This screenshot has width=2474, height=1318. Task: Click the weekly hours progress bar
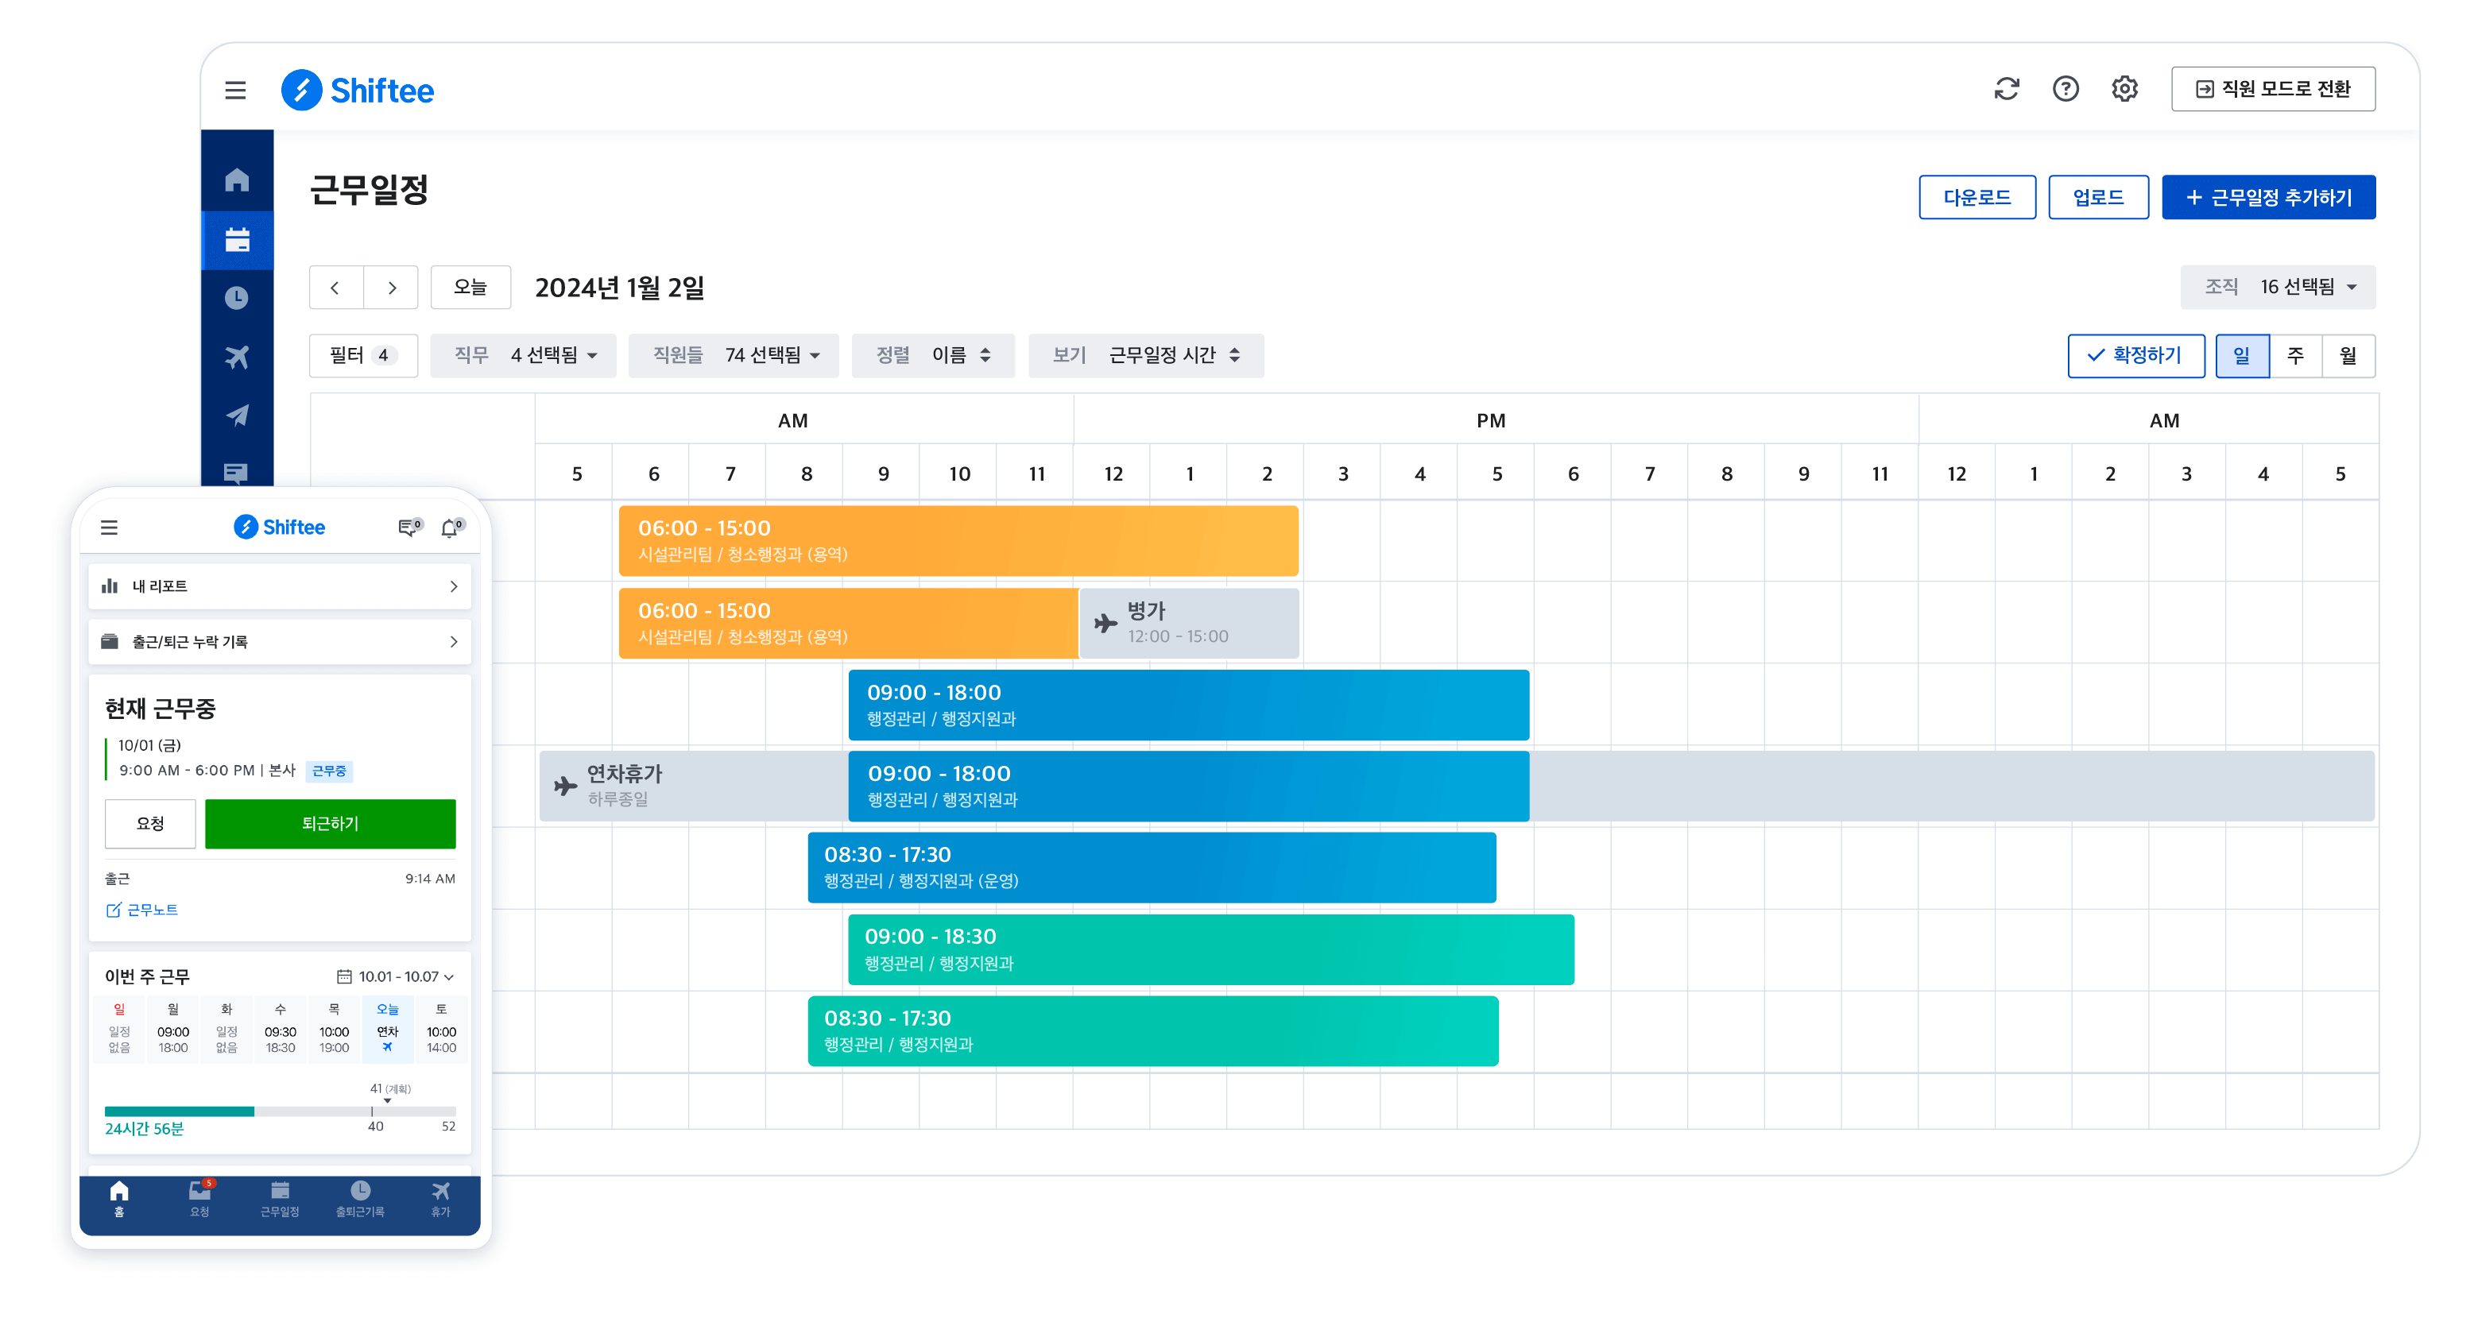point(280,1111)
